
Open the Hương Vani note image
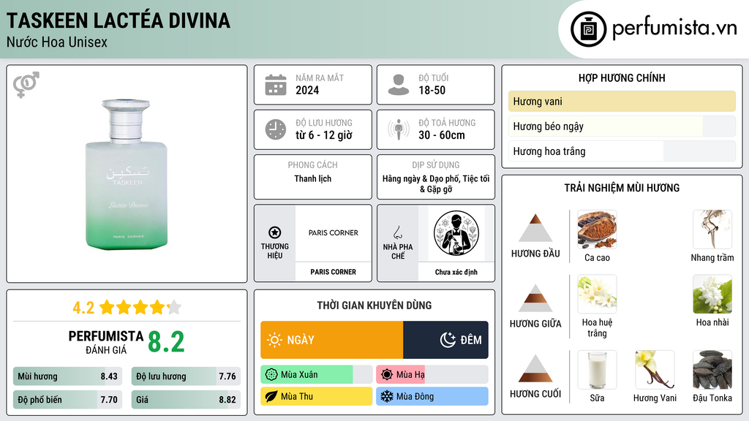655,370
